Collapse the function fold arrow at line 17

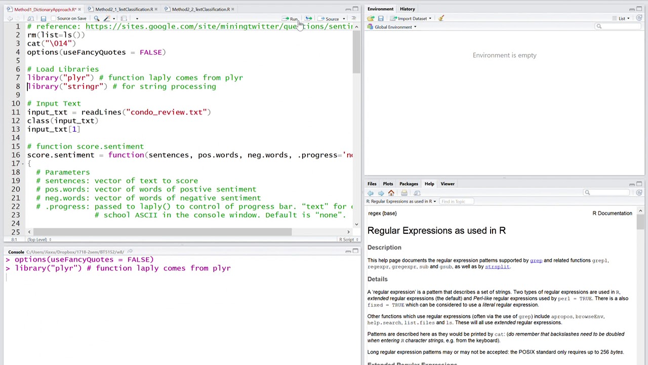pos(24,164)
